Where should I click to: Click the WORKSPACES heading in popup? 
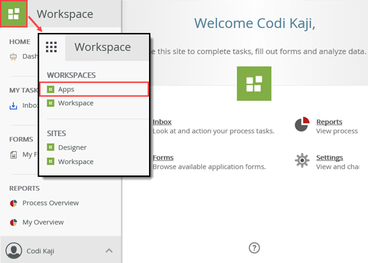click(71, 75)
